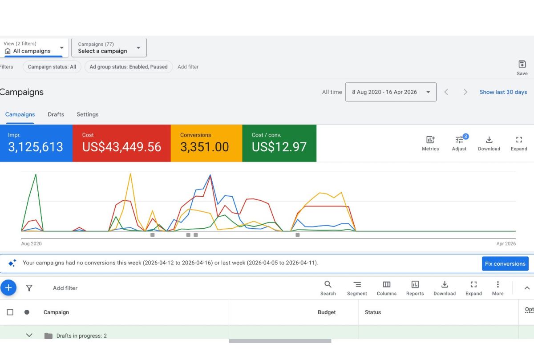This screenshot has width=534, height=356.
Task: Collapse the Drafts in progress row
Action: [x=29, y=336]
